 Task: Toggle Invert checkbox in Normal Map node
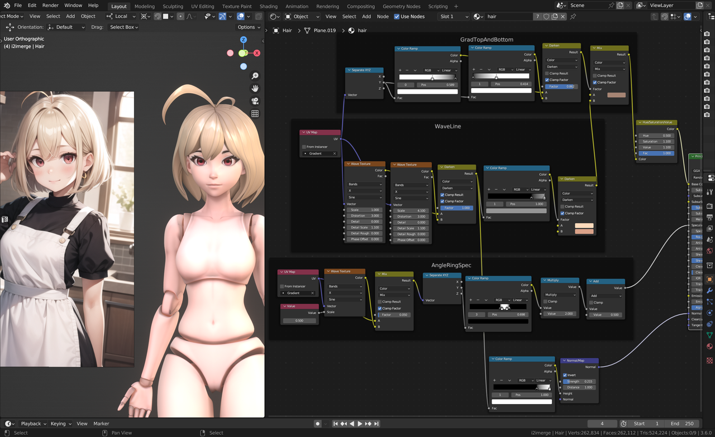pyautogui.click(x=565, y=375)
